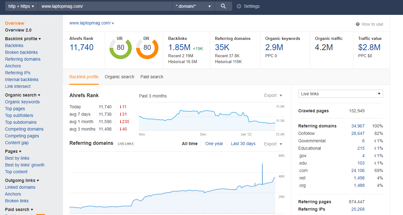Open the http + https protocol dropdown

pos(21,6)
